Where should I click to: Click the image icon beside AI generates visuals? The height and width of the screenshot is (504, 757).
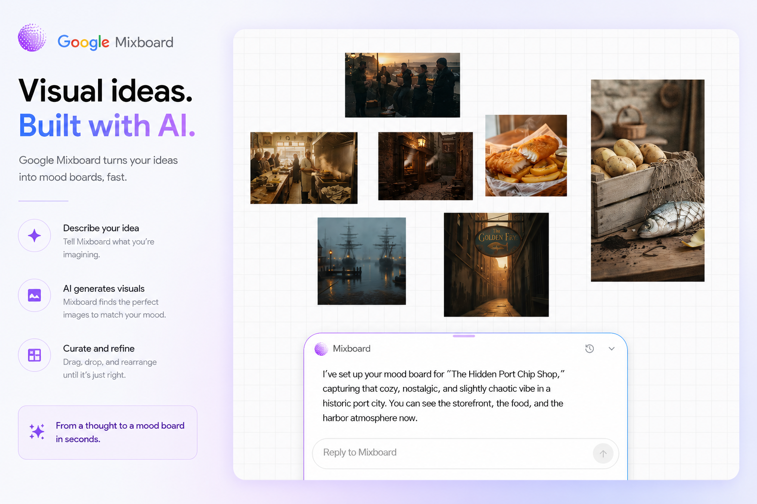(34, 295)
